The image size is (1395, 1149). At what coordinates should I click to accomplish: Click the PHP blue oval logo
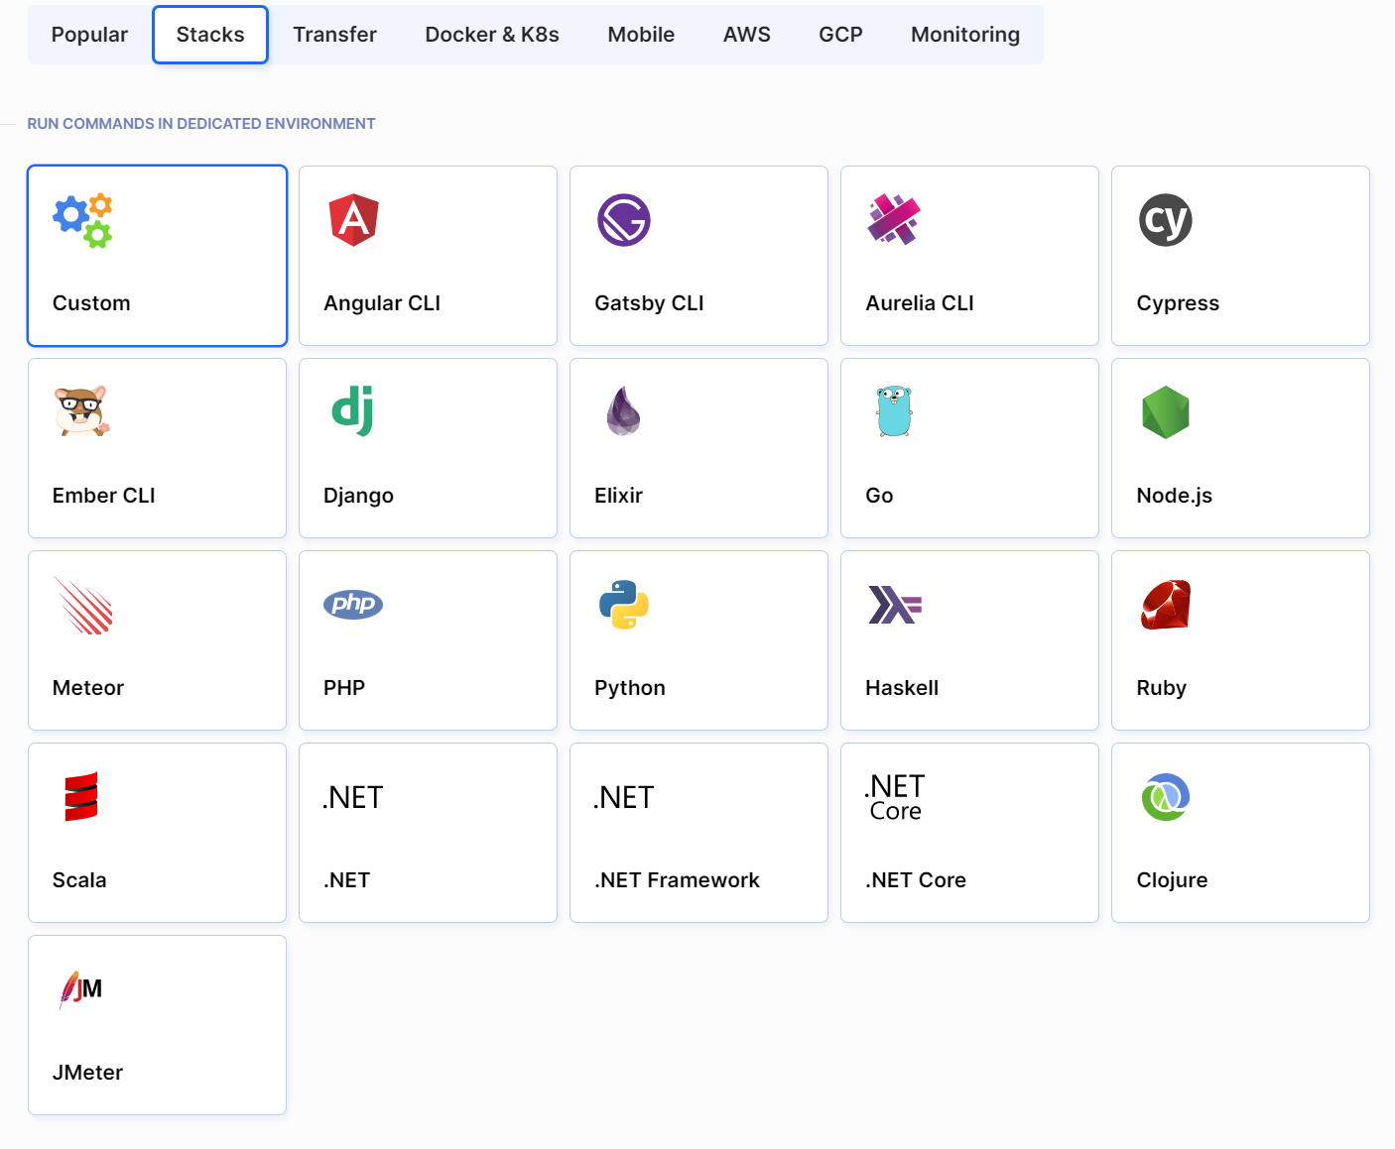click(353, 604)
